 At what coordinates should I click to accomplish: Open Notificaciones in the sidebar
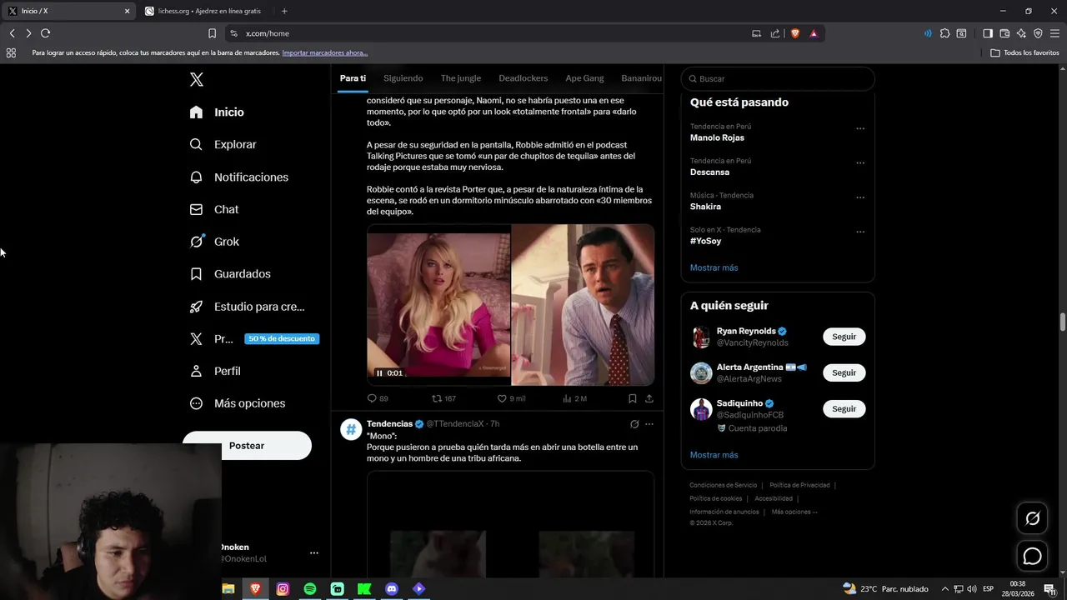point(238,177)
